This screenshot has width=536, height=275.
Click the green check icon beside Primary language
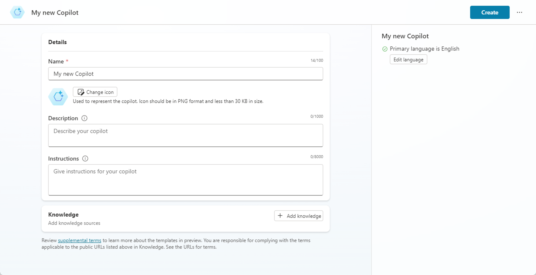(x=385, y=49)
